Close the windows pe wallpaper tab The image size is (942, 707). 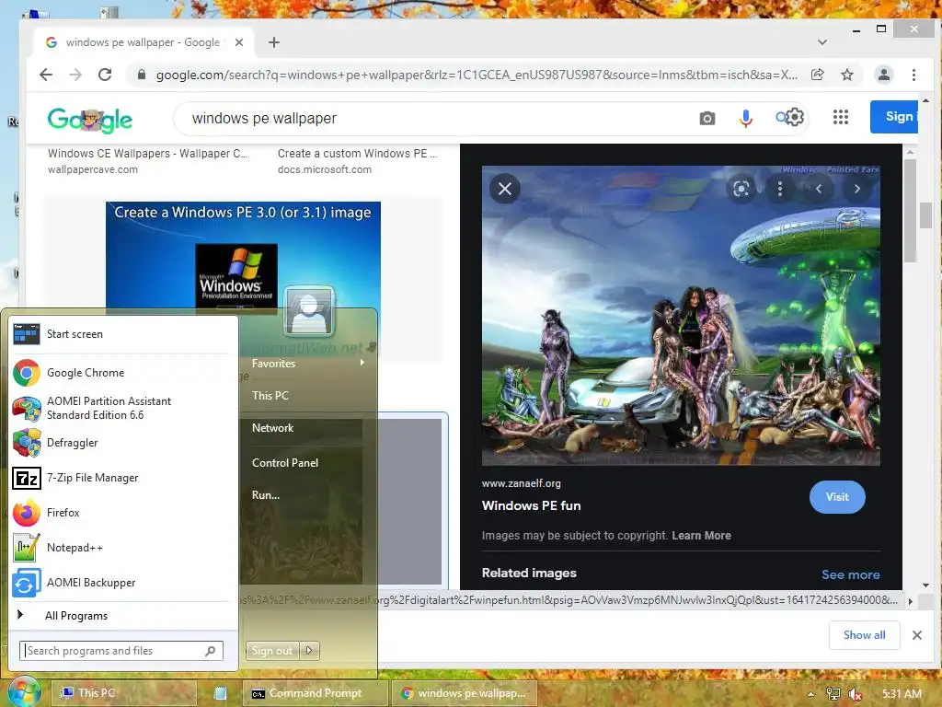(x=239, y=42)
